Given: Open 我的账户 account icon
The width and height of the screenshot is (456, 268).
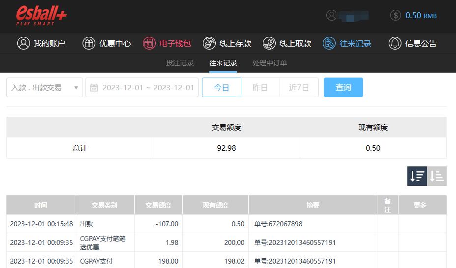Looking at the screenshot, I should coord(23,43).
